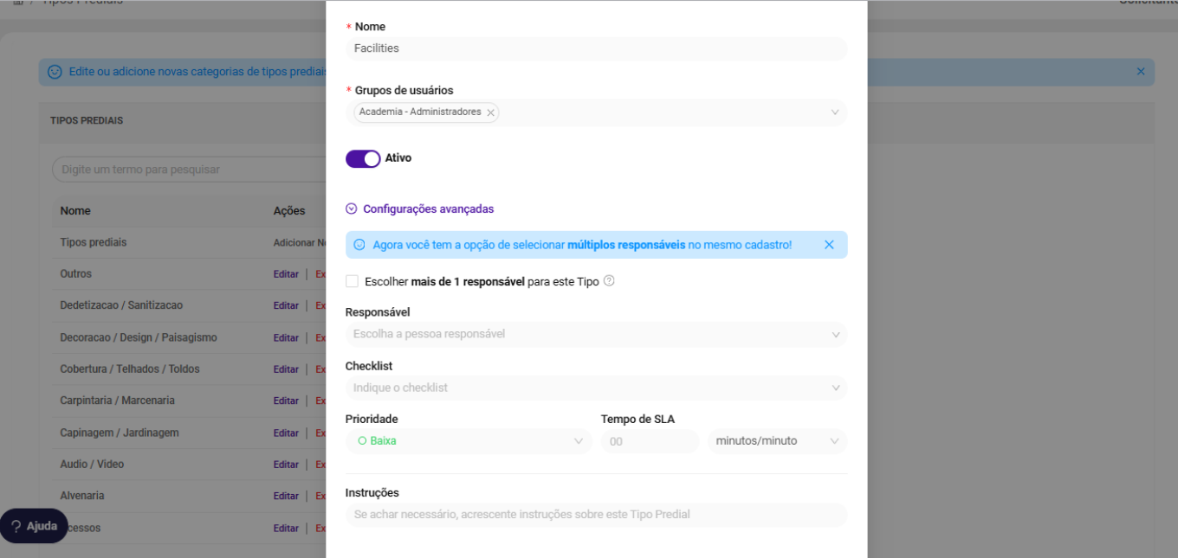Toggle the Ativo switch off
This screenshot has height=558, width=1178.
tap(363, 158)
